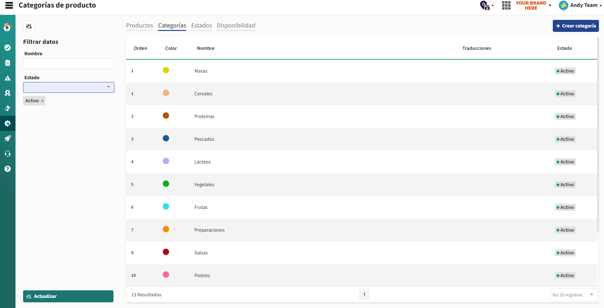Viewport: 604px width, 308px height.
Task: Click the Estado column header
Action: click(564, 48)
